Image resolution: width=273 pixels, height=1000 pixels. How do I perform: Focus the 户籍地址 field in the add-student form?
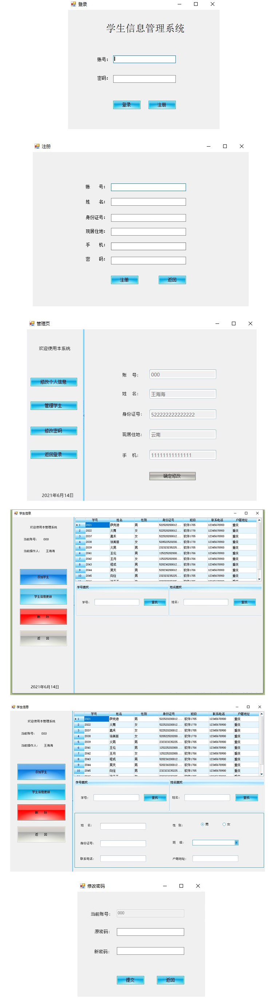[x=215, y=858]
